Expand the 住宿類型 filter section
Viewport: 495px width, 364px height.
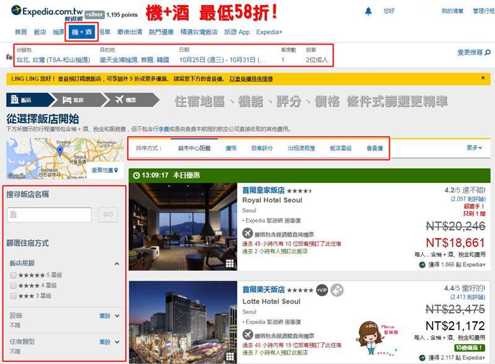pos(117,342)
